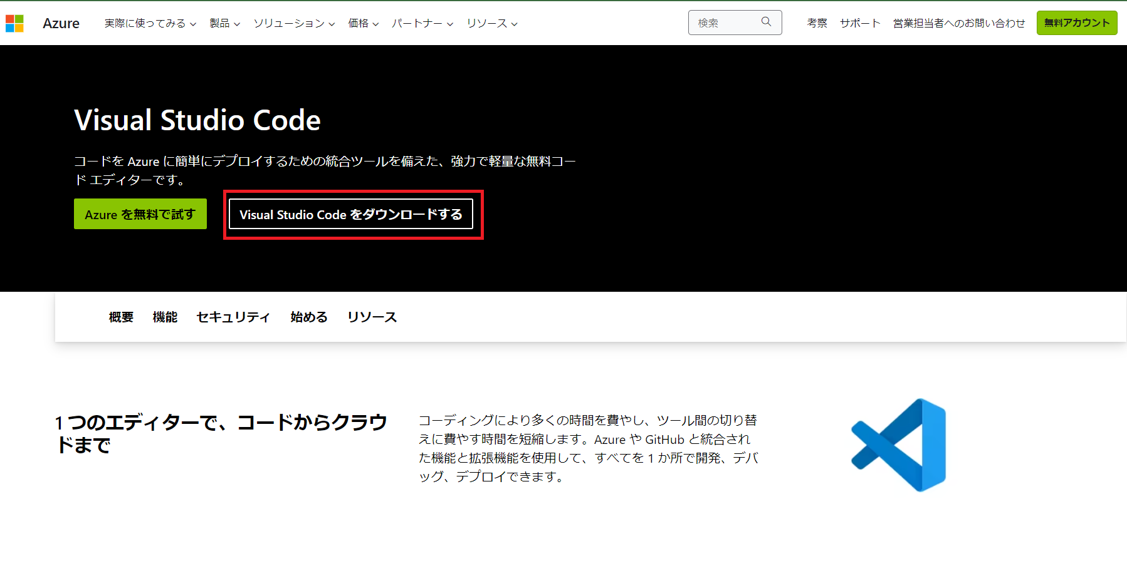Screen dimensions: 1127x566
Task: Open the Azure home link
Action: pos(61,23)
